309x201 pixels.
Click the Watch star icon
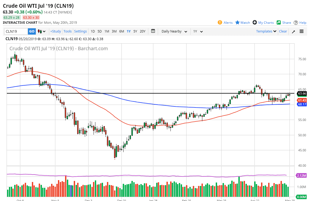pyautogui.click(x=237, y=22)
